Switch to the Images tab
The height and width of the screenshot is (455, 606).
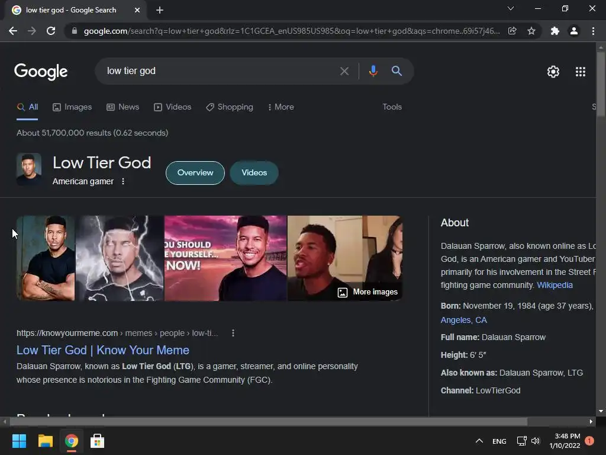tap(72, 107)
